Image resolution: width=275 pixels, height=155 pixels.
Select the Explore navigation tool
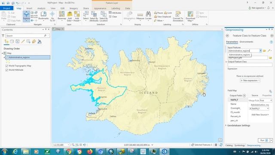[x=26, y=16]
